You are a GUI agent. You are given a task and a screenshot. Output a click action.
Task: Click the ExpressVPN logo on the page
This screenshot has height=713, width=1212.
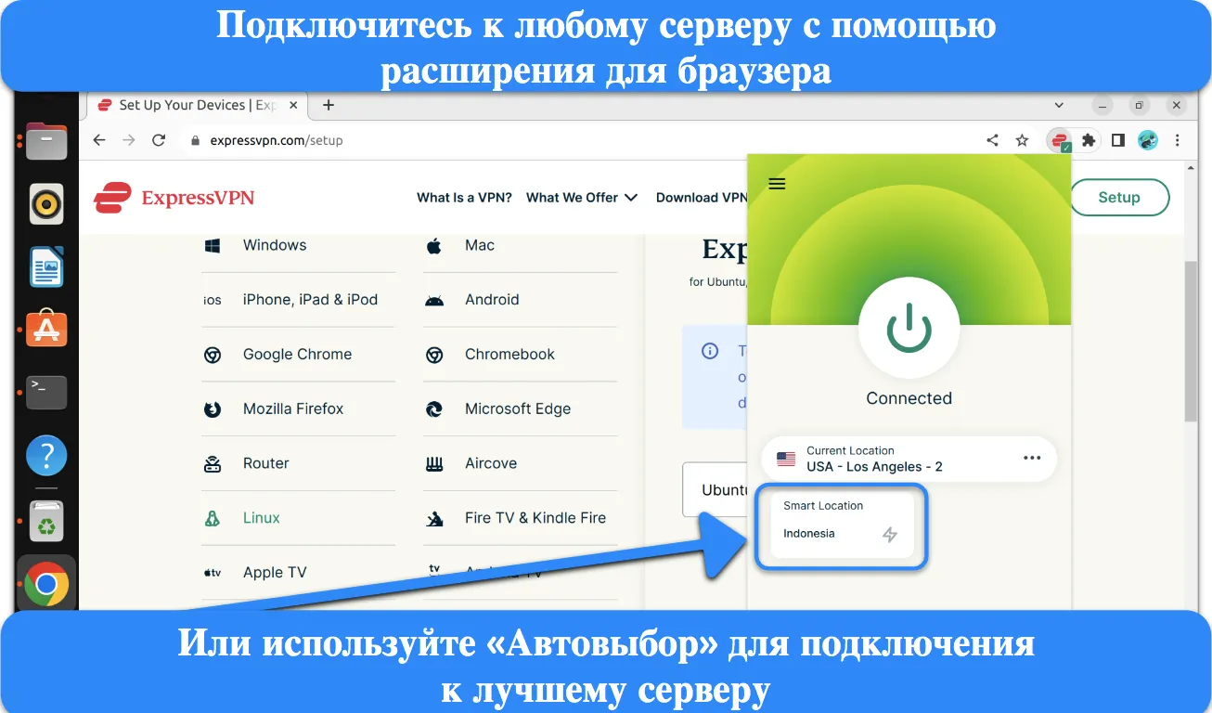[174, 197]
